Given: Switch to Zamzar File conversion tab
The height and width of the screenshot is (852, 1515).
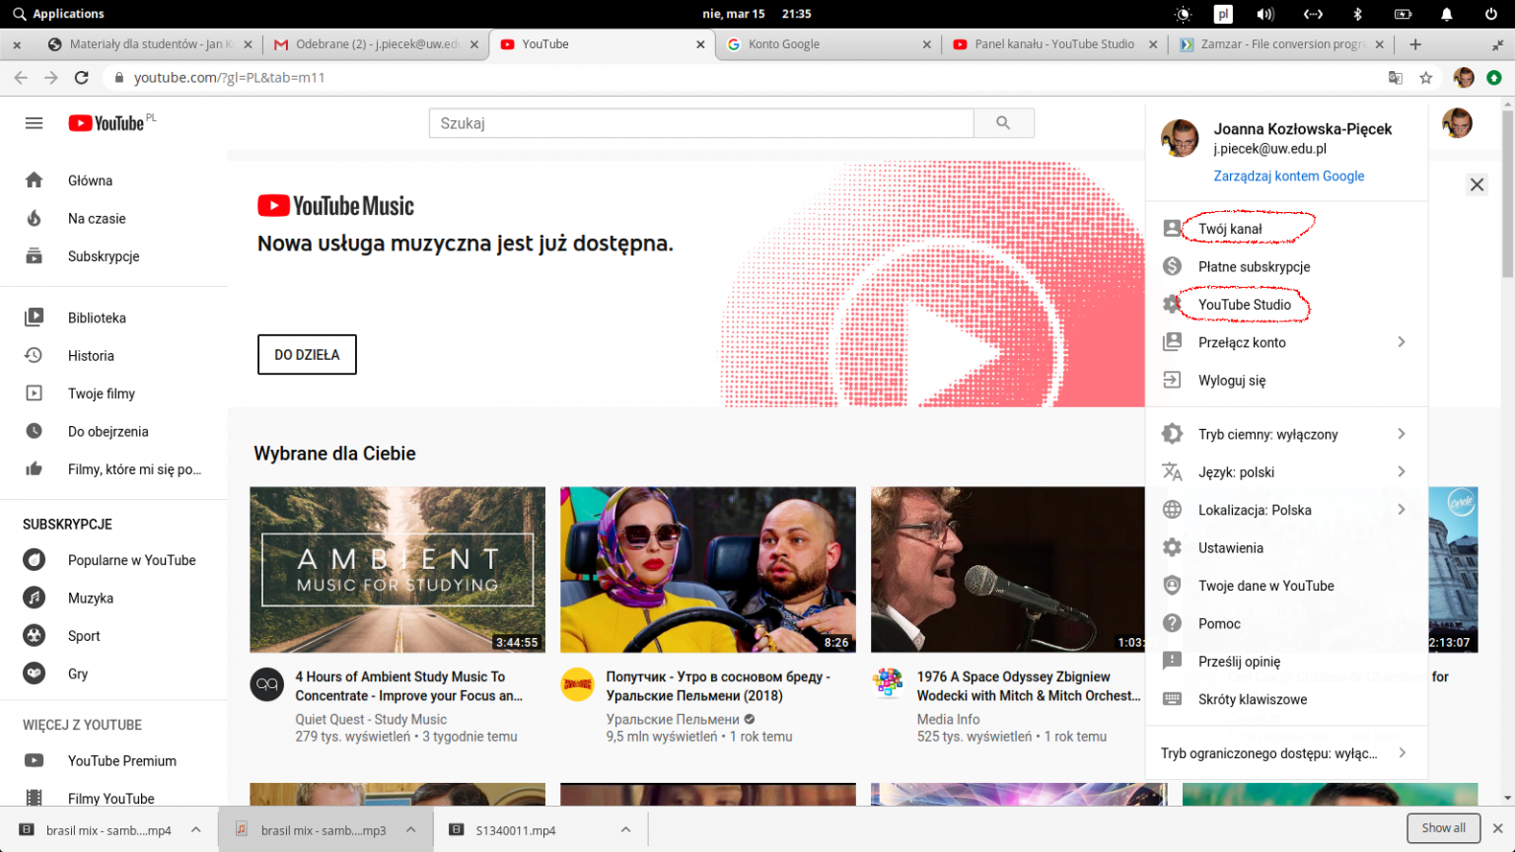Looking at the screenshot, I should coord(1281,44).
